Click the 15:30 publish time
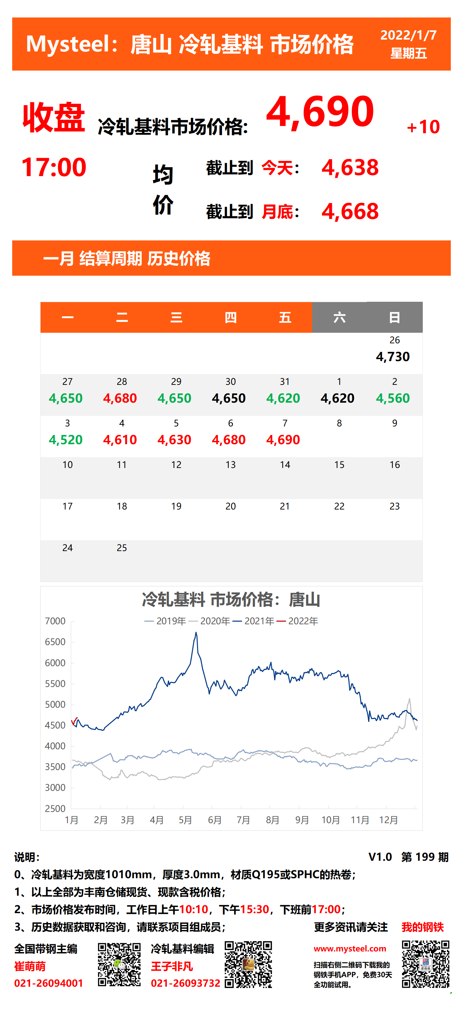Viewport: 463px width, 1022px height. coord(254,909)
